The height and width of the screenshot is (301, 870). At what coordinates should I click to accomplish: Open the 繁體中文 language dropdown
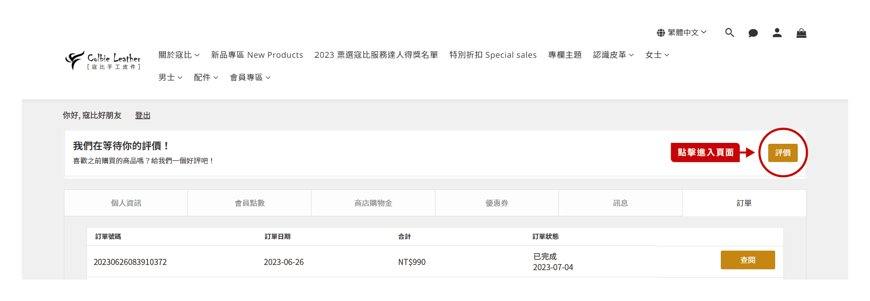tap(682, 33)
